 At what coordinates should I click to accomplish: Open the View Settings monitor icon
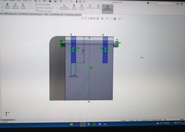120,19
